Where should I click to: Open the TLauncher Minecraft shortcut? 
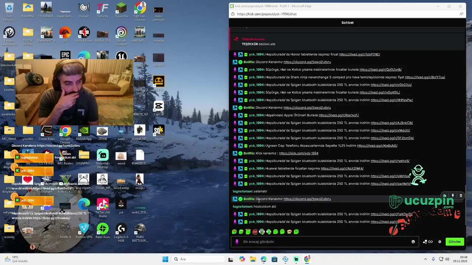(x=121, y=10)
